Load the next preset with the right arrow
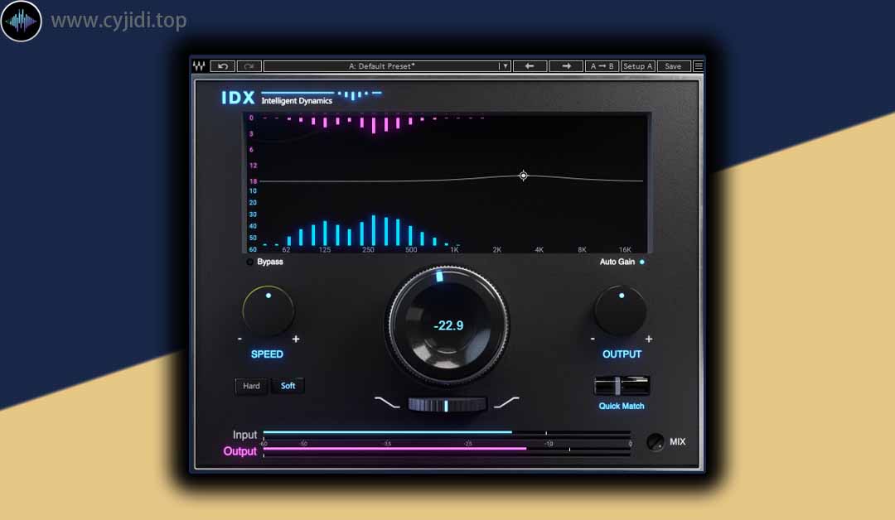This screenshot has height=520, width=895. coord(566,66)
